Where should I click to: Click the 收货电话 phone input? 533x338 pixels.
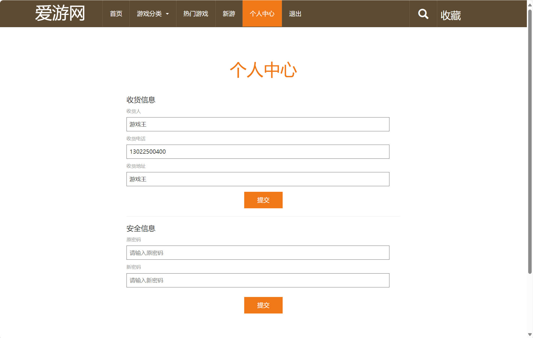pos(258,152)
